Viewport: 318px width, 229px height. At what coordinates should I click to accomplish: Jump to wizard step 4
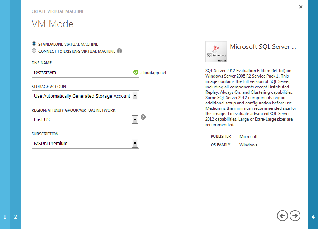313,216
